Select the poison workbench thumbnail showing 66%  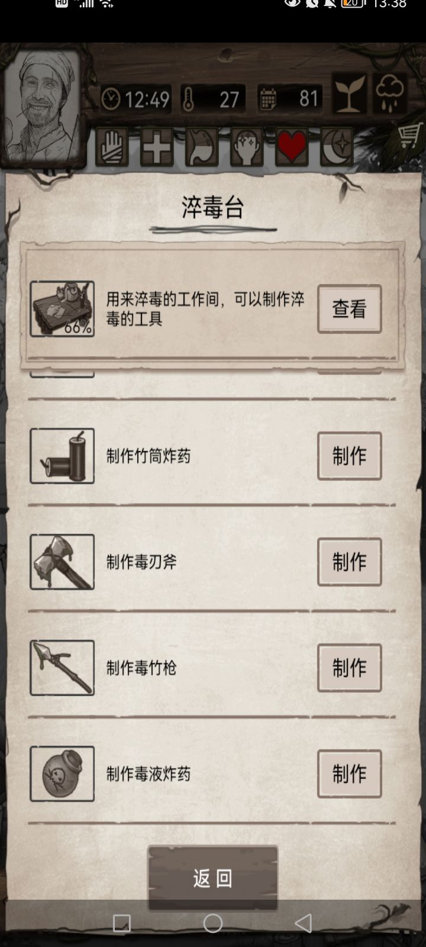point(62,309)
